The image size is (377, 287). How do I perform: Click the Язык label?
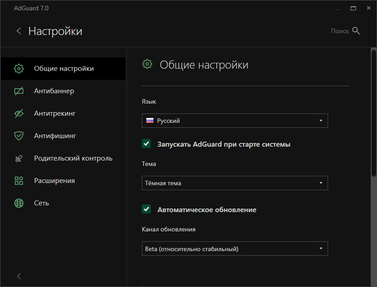pos(149,102)
